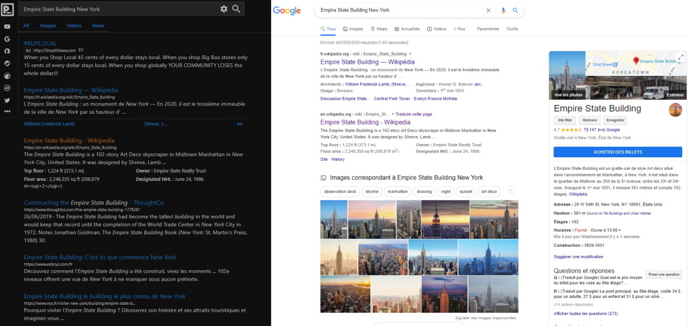
Task: Expand more image filter chips
Action: click(512, 191)
